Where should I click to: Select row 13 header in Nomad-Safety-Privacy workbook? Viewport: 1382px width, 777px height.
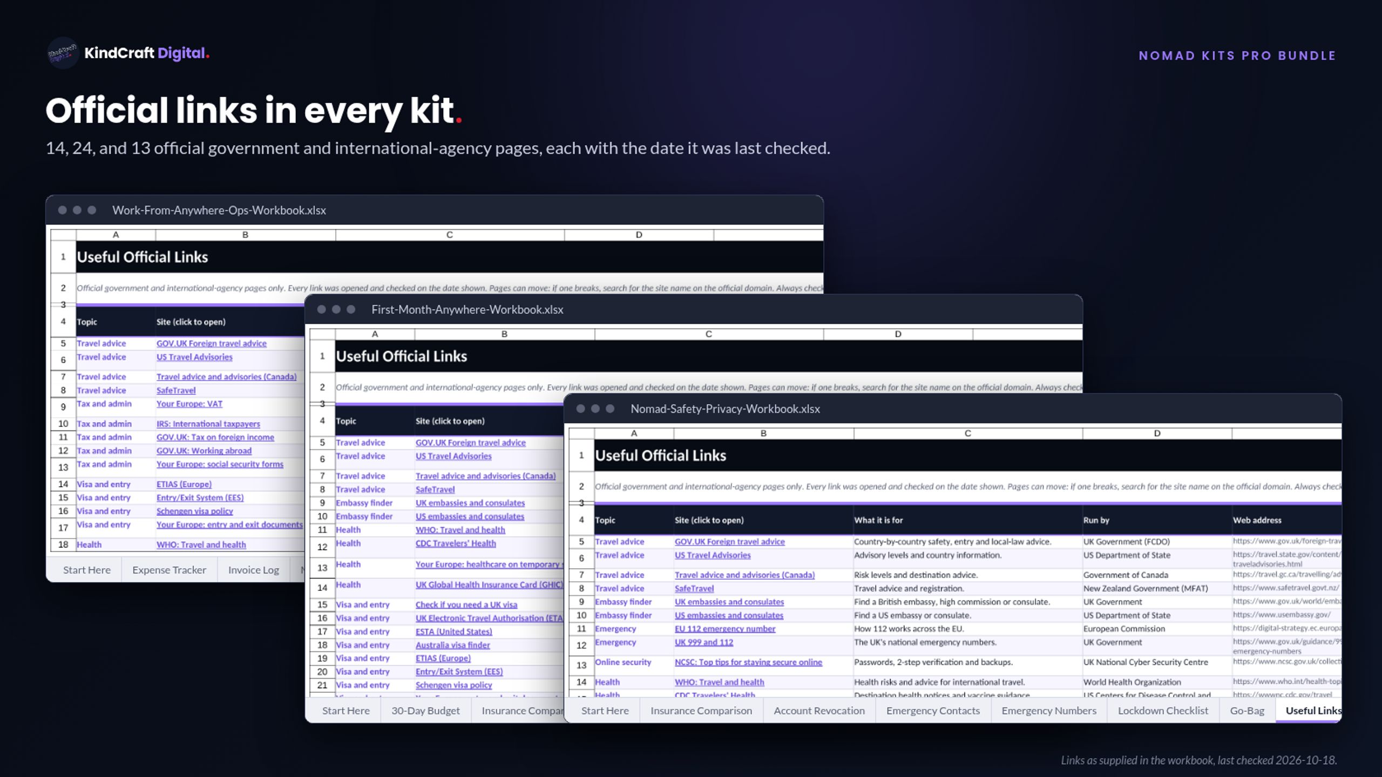coord(581,665)
